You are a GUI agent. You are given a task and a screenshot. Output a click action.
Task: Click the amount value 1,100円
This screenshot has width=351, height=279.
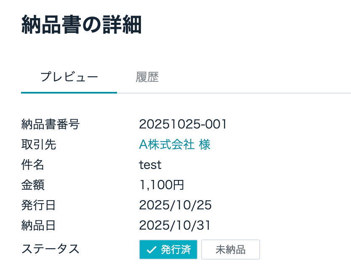pos(162,185)
